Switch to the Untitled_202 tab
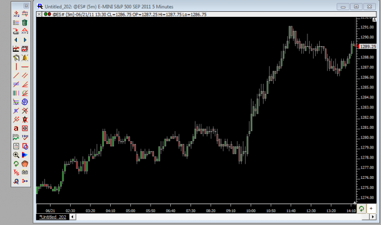Image resolution: width=381 pixels, height=225 pixels. (52, 217)
